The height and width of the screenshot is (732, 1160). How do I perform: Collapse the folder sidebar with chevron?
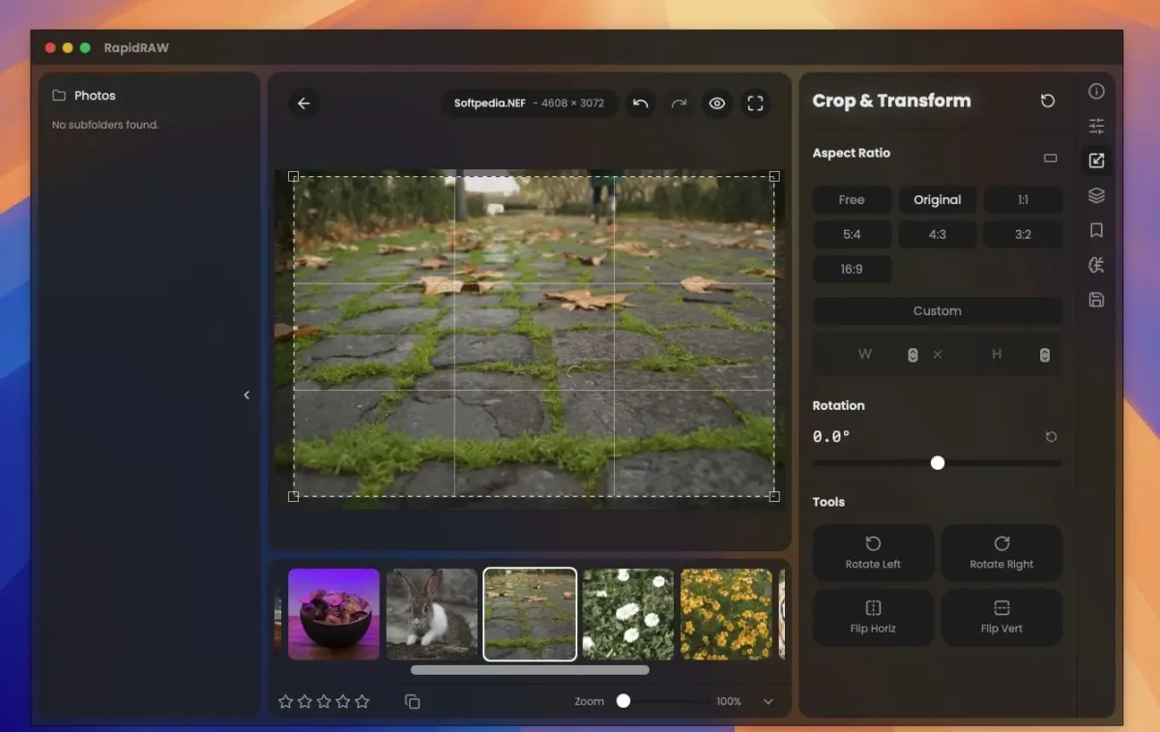[x=246, y=395]
